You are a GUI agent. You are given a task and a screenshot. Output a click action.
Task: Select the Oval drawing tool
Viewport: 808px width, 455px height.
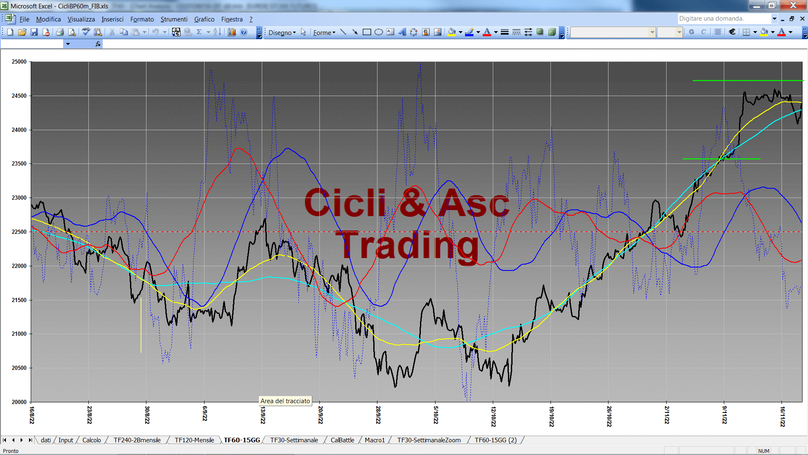tap(379, 32)
